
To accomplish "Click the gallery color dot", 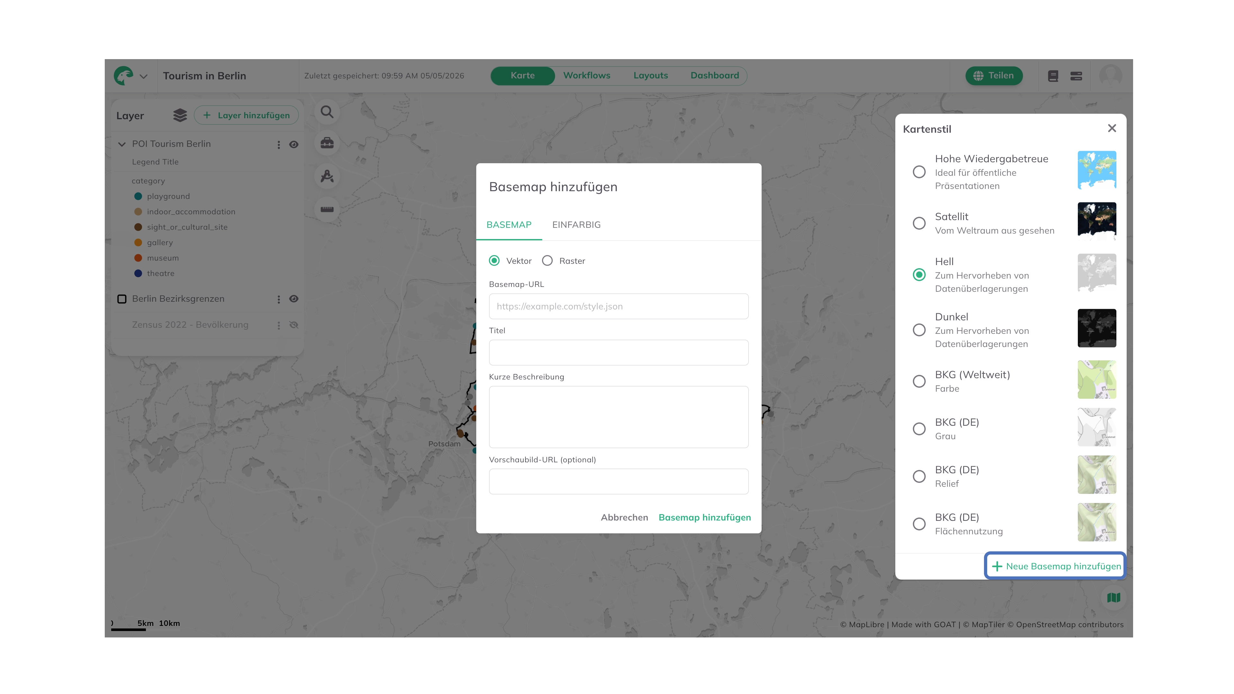I will tap(138, 242).
